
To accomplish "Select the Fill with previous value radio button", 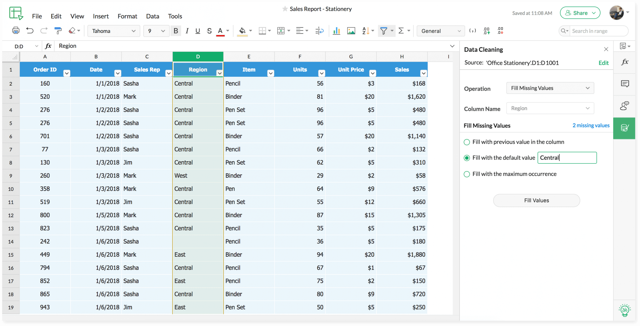I will [x=467, y=142].
